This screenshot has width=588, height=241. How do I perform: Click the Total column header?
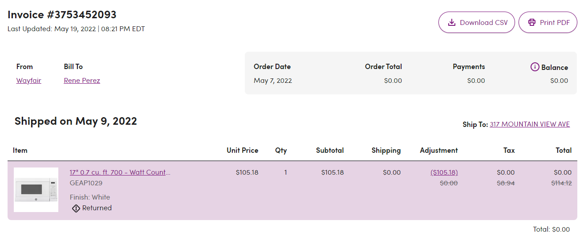tap(564, 151)
